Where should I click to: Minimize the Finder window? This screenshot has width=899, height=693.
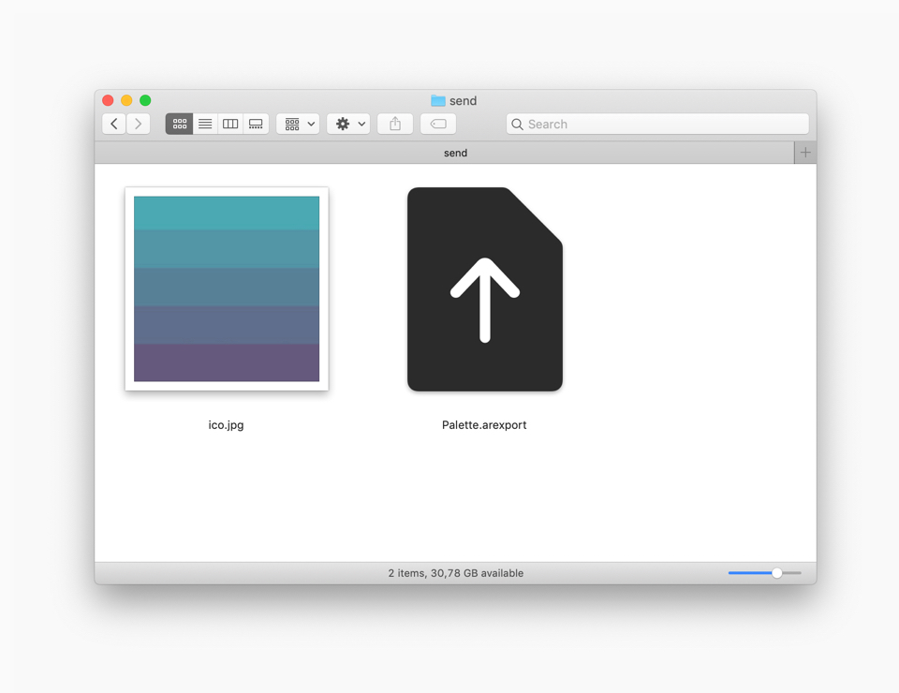[x=126, y=100]
